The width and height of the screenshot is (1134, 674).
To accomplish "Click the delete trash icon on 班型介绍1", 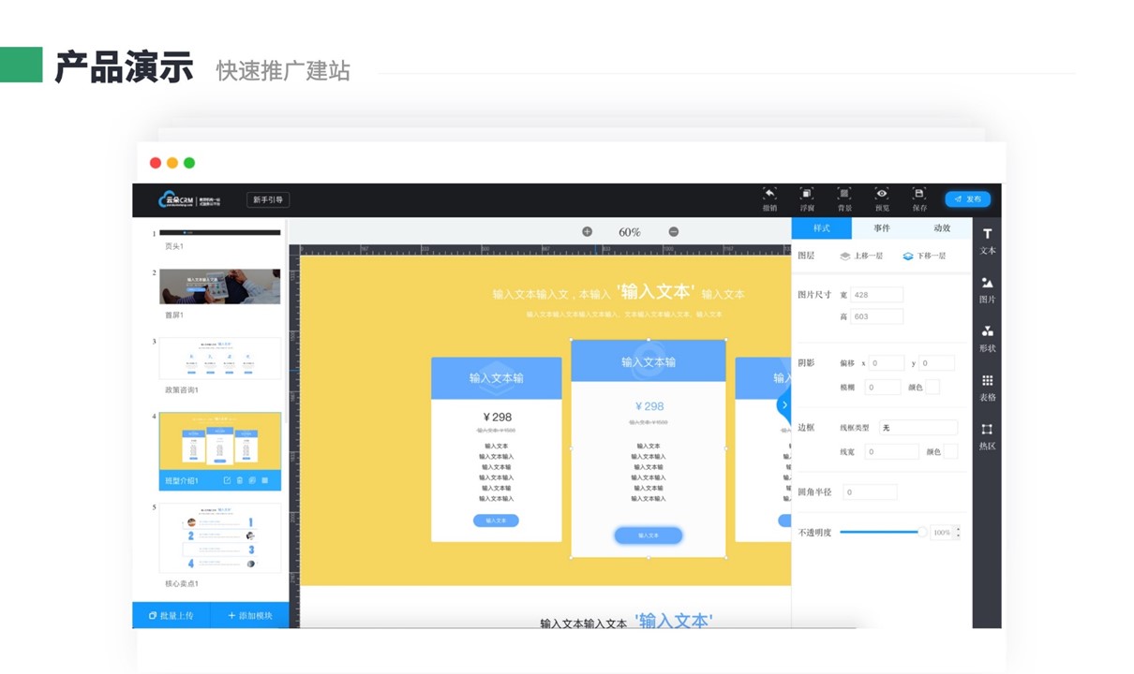I will pyautogui.click(x=240, y=480).
